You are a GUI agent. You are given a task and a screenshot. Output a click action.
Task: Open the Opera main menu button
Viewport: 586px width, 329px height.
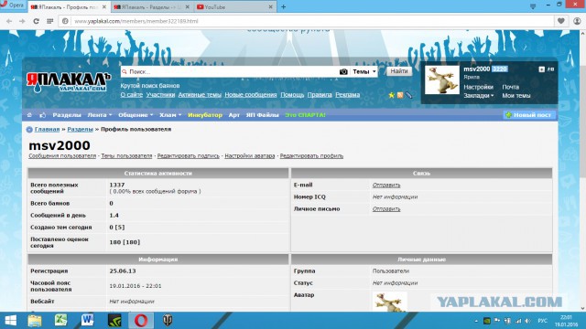click(12, 5)
